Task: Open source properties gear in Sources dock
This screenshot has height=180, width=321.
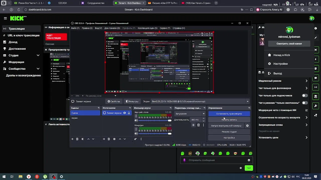Action: click(114, 139)
